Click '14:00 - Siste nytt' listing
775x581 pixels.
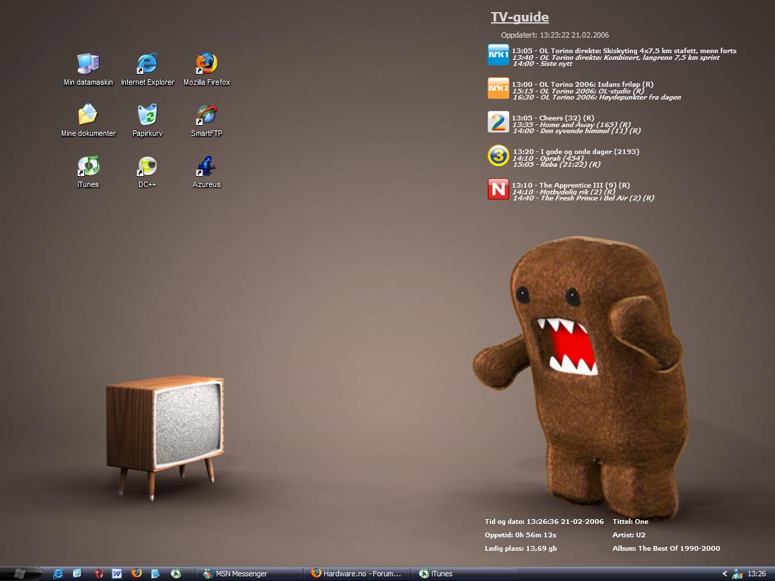(x=542, y=64)
